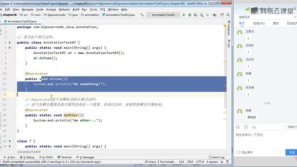
Task: Start debugging with the bug icon
Action: click(x=190, y=15)
